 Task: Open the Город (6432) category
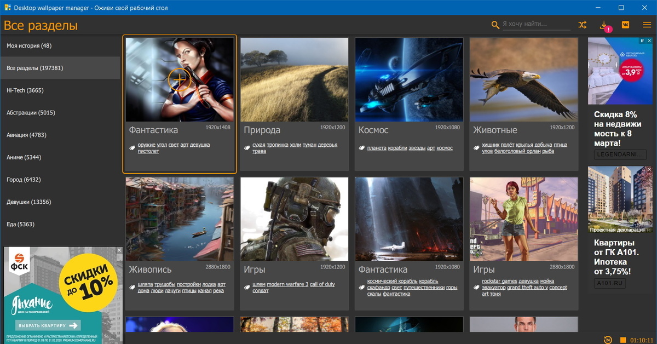pyautogui.click(x=60, y=180)
